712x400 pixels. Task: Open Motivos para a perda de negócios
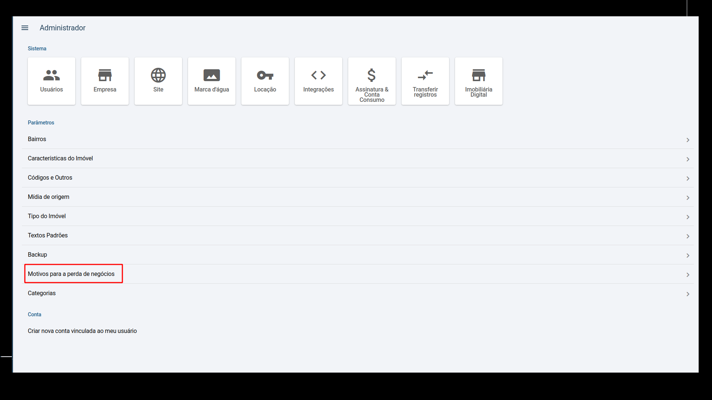(357, 274)
